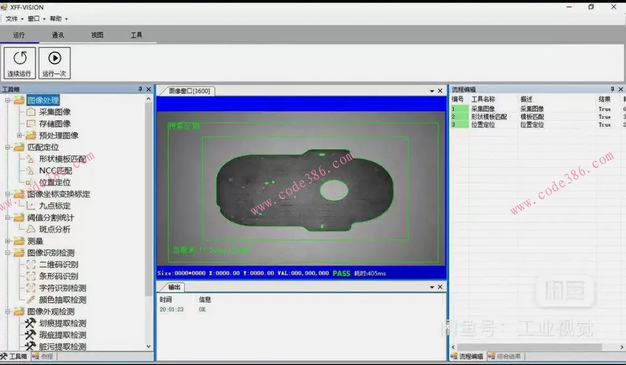626x365 pixels.
Task: Switch to the 通讯 ribbon tab
Action: click(58, 35)
